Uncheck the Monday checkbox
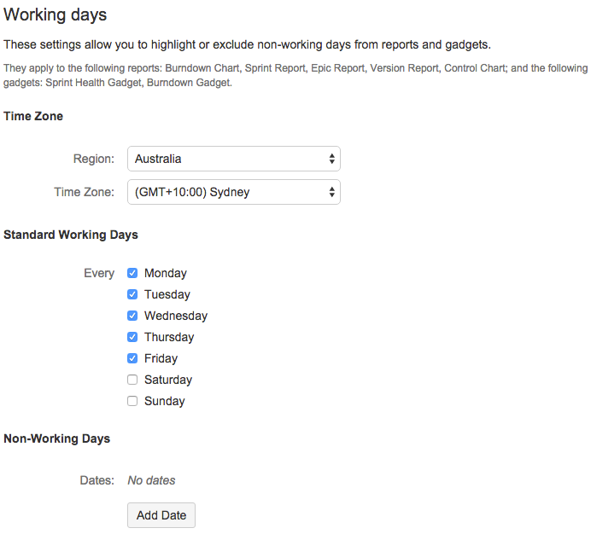Screen dimensions: 591x534 click(132, 273)
